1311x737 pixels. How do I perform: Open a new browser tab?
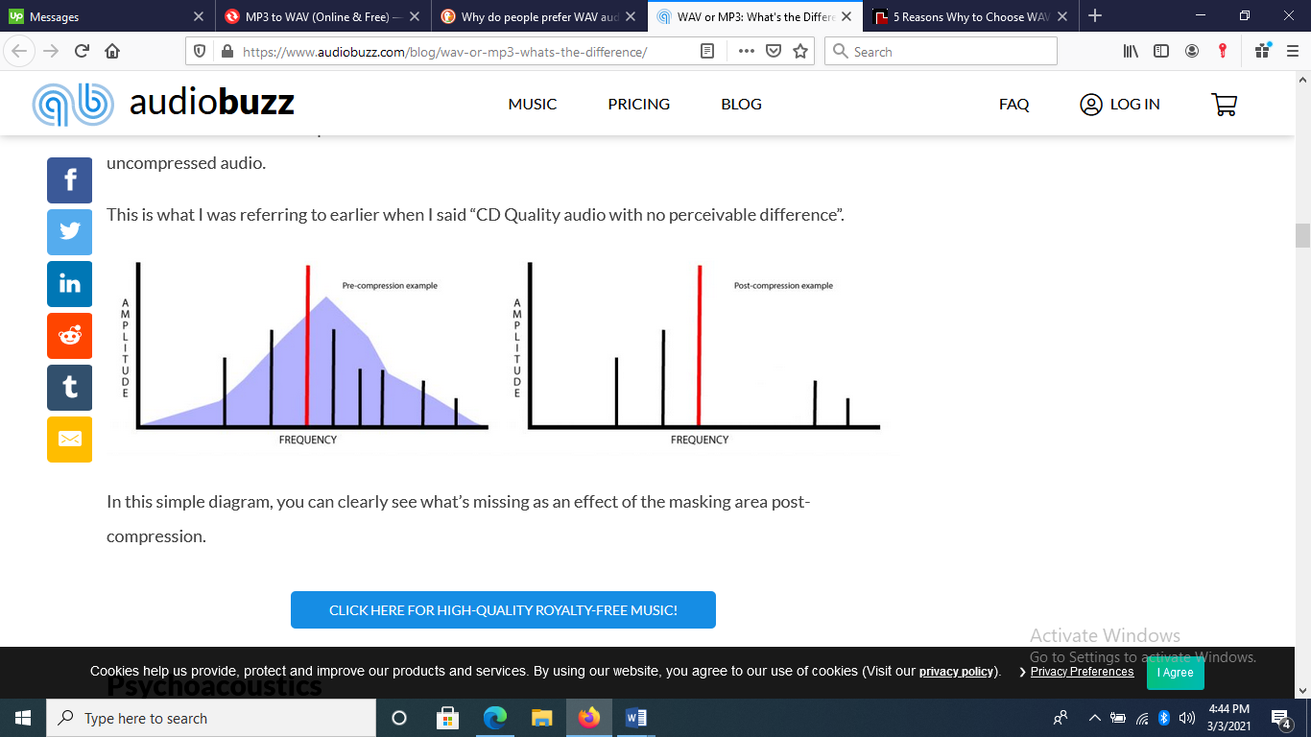point(1095,16)
